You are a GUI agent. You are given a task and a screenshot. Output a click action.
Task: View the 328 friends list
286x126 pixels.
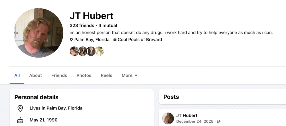coord(82,25)
